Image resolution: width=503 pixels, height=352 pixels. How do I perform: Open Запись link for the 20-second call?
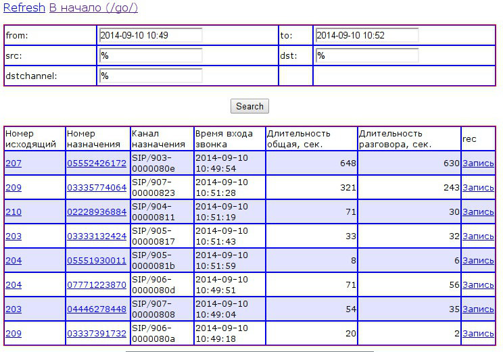click(x=478, y=333)
